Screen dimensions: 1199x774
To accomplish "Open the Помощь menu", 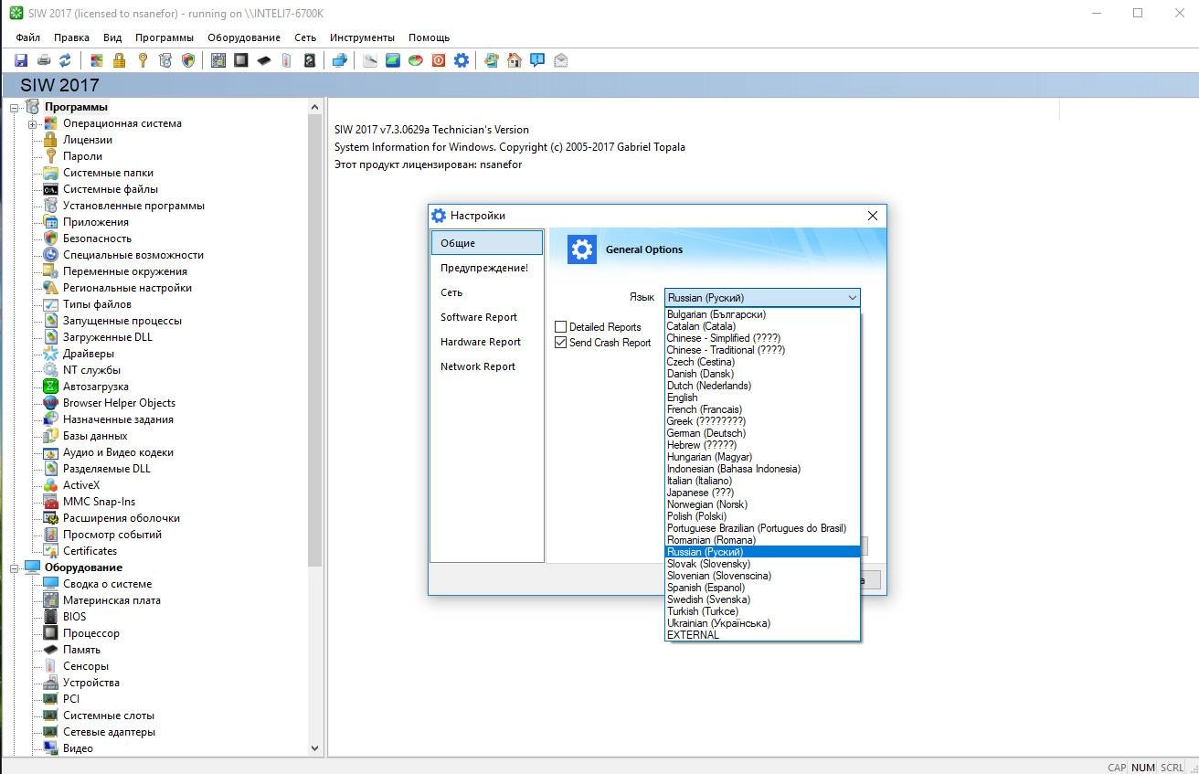I will [429, 37].
